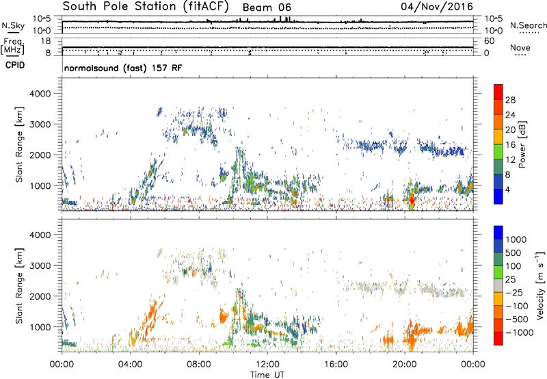This screenshot has width=547, height=379.
Task: Click the power panel 'Slant Range [km]' label
Action: pos(19,144)
